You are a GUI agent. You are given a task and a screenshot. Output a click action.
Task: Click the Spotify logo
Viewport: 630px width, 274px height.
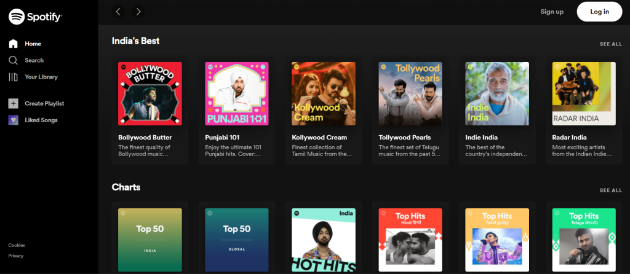35,17
